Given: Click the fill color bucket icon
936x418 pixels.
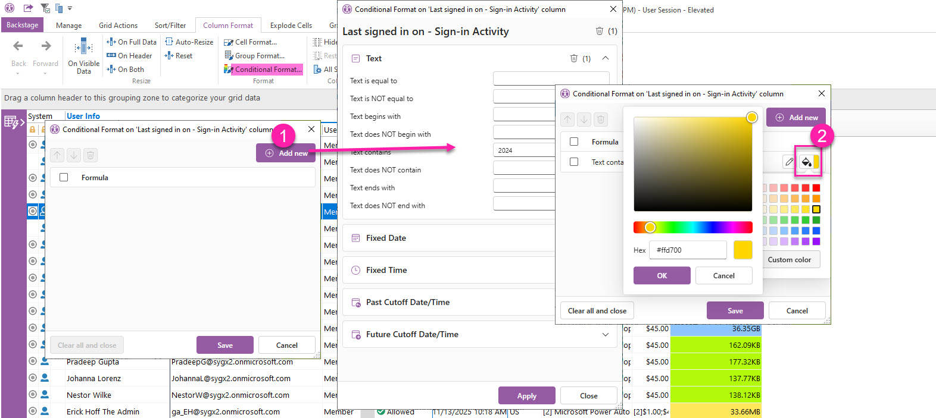Looking at the screenshot, I should tap(806, 162).
